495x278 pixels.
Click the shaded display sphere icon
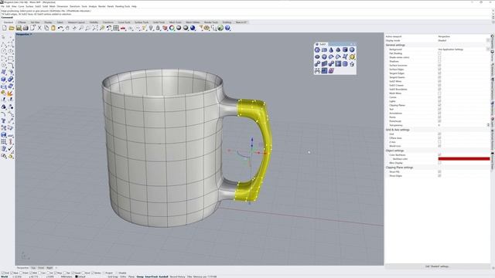[x=179, y=29]
